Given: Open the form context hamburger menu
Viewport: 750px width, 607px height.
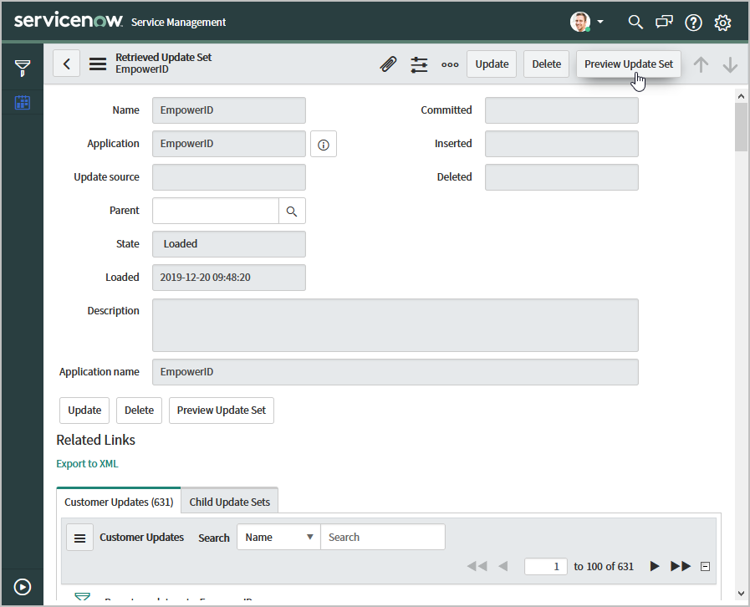Looking at the screenshot, I should 98,64.
